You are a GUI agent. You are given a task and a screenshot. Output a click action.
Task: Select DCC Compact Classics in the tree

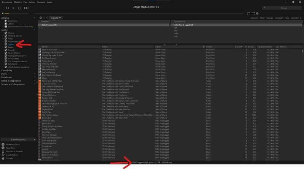click(17, 62)
